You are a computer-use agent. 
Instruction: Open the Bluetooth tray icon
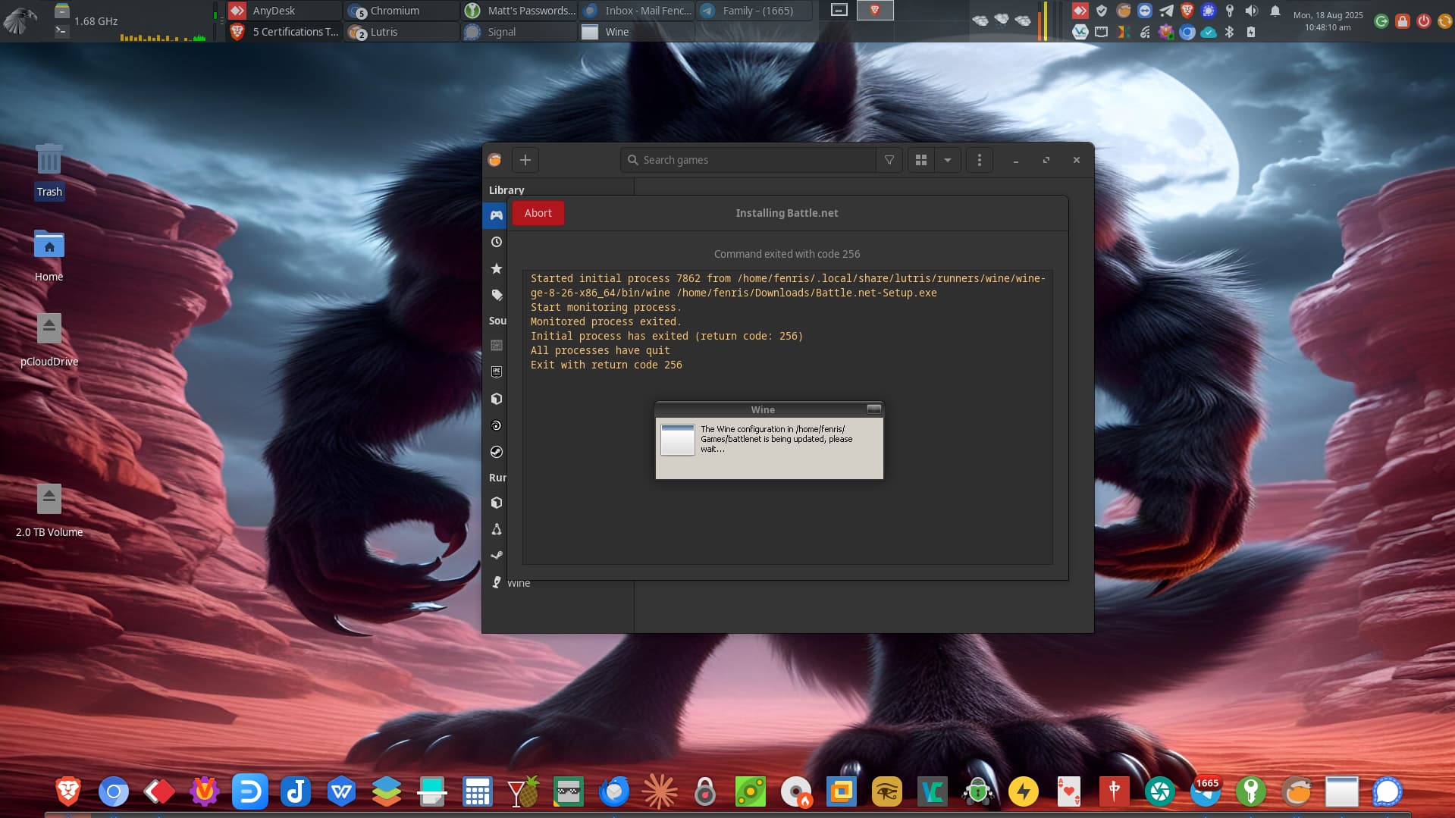pos(1230,32)
